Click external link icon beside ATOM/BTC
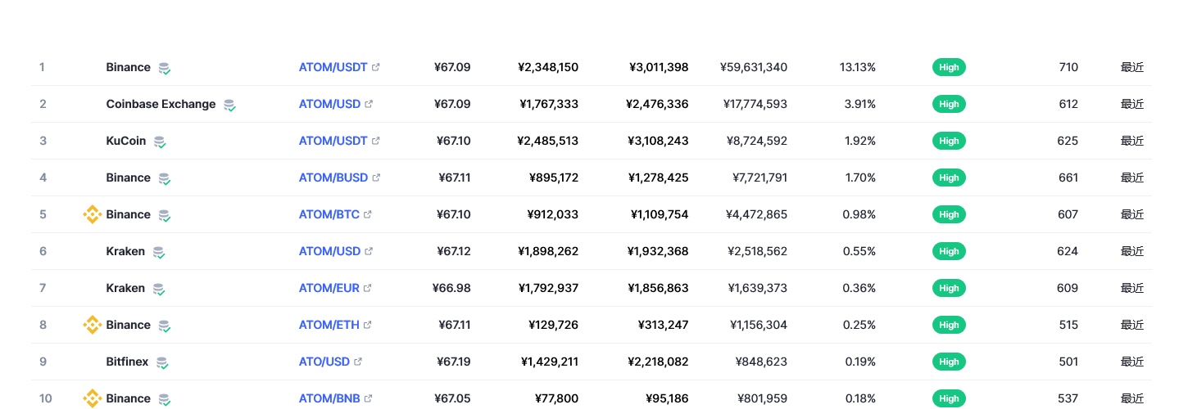This screenshot has width=1188, height=409. pos(368,214)
